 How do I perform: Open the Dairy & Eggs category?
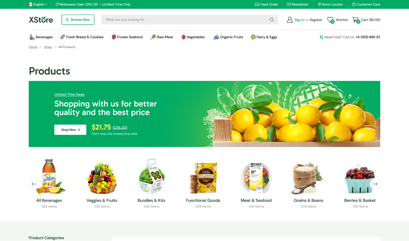tap(264, 37)
